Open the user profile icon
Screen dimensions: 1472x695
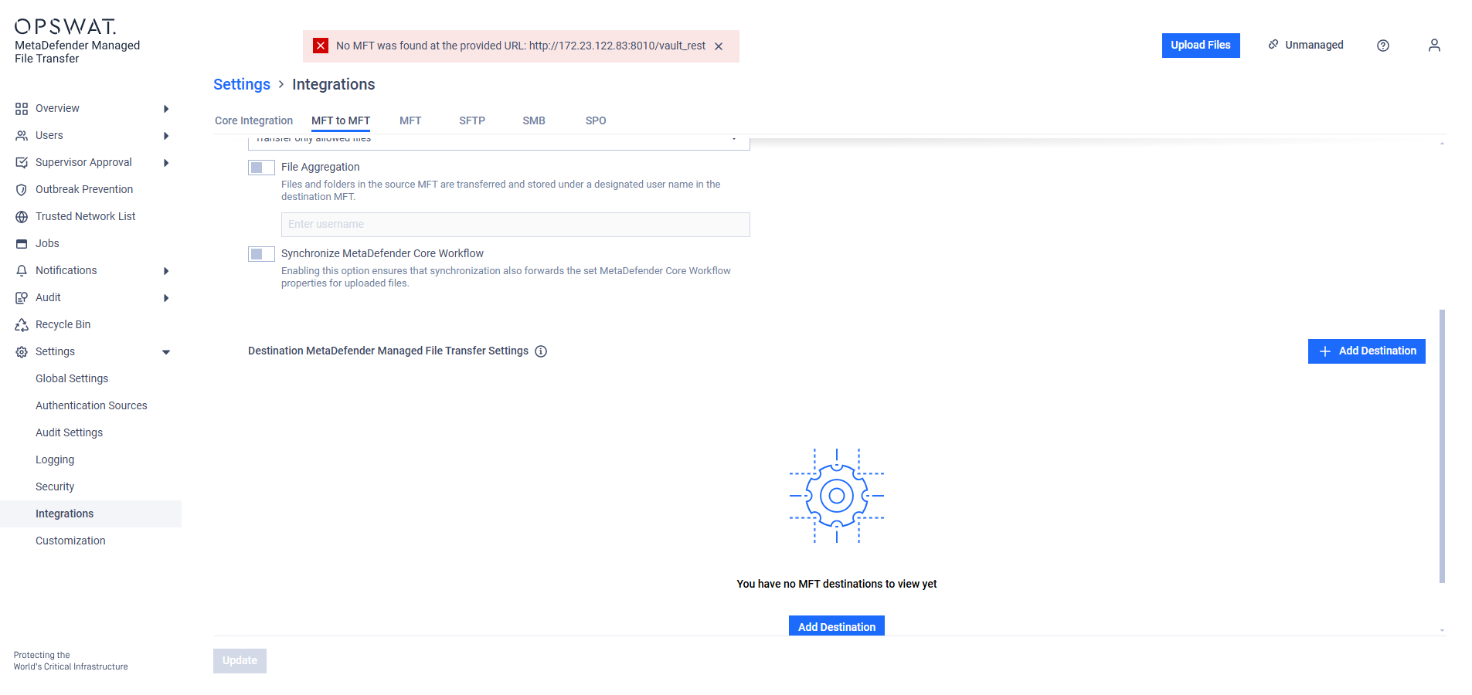pyautogui.click(x=1434, y=46)
